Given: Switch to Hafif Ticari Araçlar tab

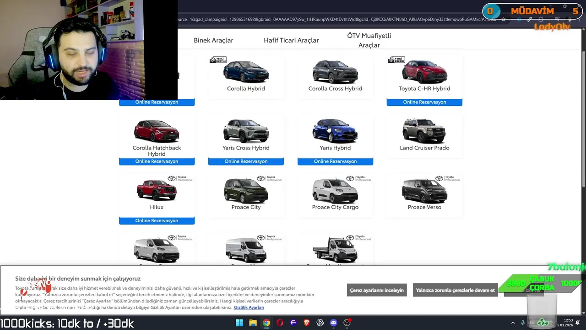Looking at the screenshot, I should 291,40.
